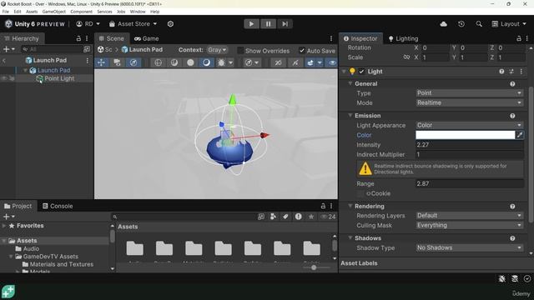Open the Edit menu
Image resolution: width=534 pixels, height=300 pixels.
(18, 12)
